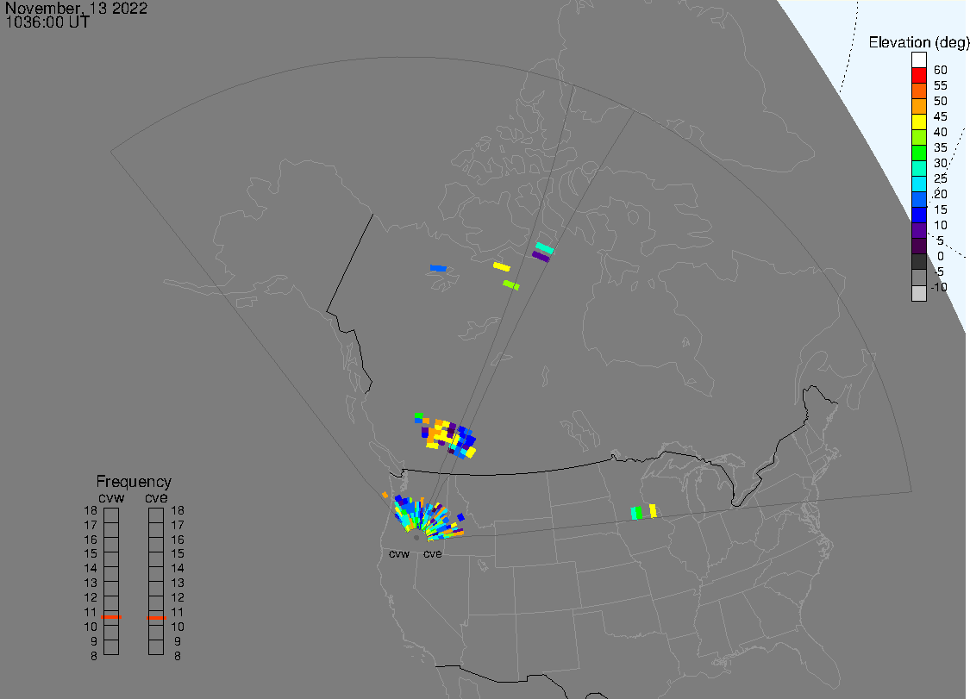Click the red swatch in the Elevation legend

(918, 76)
